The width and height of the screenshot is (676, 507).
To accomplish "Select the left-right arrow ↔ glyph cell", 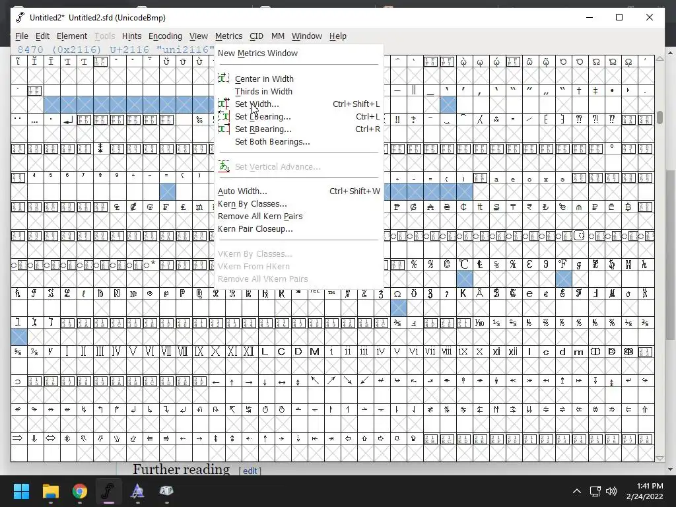I will pyautogui.click(x=281, y=381).
